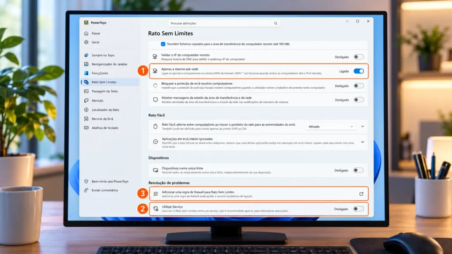This screenshot has height=254, width=452.
Task: Click the icon beside Validar o IP
Action: coord(155,57)
